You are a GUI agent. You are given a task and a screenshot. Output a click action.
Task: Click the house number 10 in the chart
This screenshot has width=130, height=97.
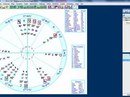(26, 47)
